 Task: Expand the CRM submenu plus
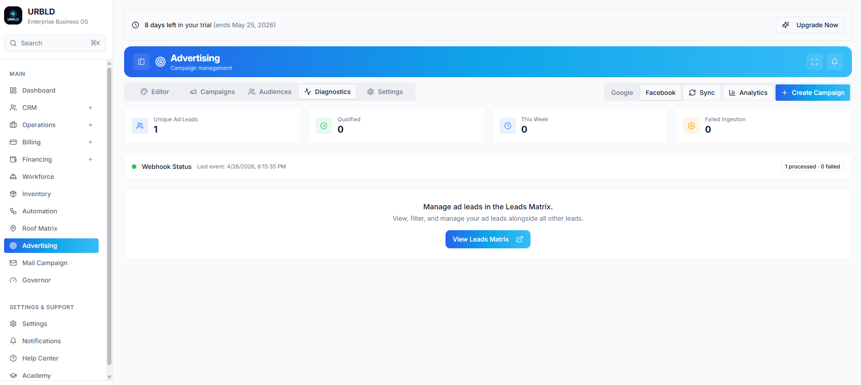90,108
